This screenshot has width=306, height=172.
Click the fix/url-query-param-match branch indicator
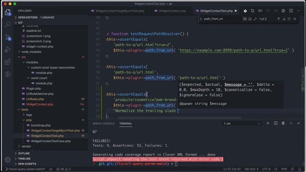coord(26,169)
